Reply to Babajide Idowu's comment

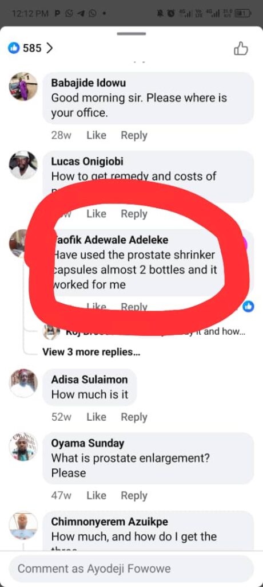pos(134,135)
